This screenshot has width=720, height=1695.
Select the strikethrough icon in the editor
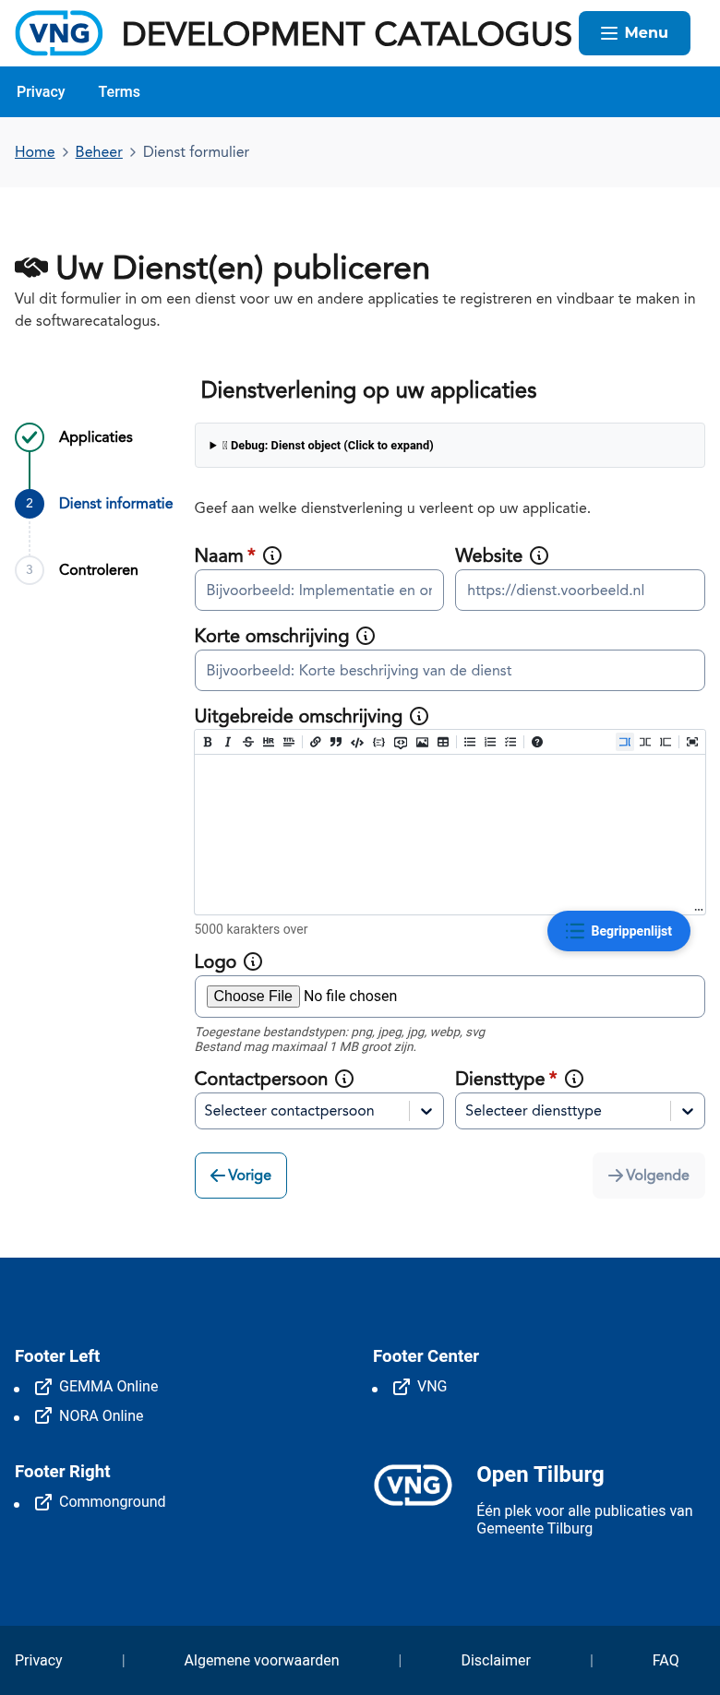[x=248, y=742]
